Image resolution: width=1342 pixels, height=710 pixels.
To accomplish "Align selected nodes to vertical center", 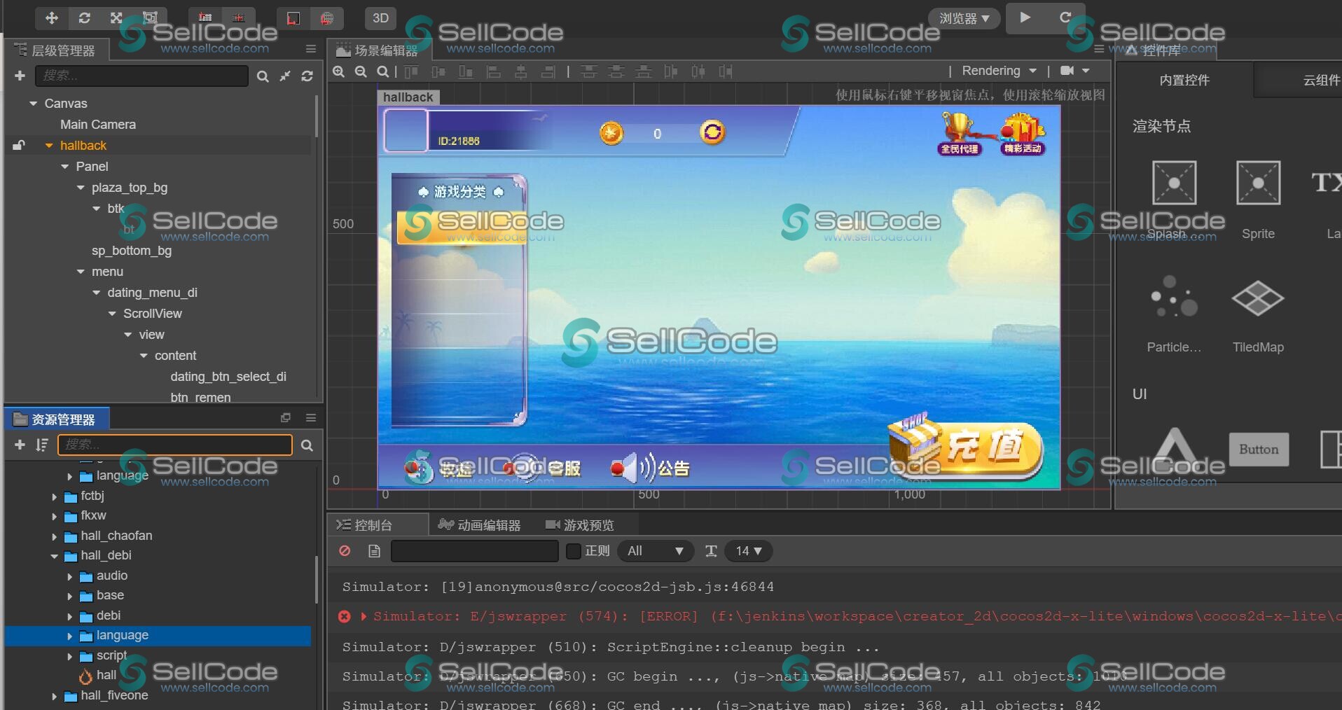I will 438,71.
